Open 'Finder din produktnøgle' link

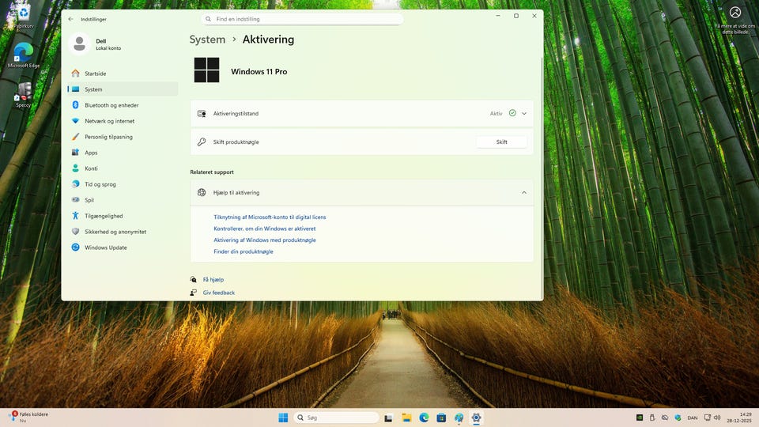click(x=244, y=251)
